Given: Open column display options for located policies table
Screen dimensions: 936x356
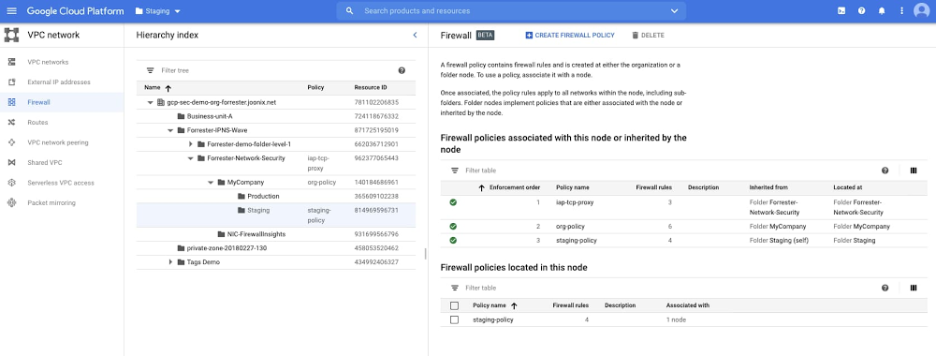Looking at the screenshot, I should tap(914, 288).
